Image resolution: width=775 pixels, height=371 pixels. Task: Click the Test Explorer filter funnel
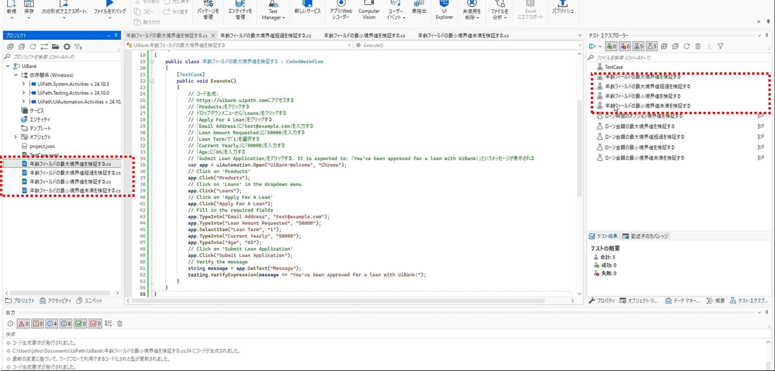click(720, 46)
